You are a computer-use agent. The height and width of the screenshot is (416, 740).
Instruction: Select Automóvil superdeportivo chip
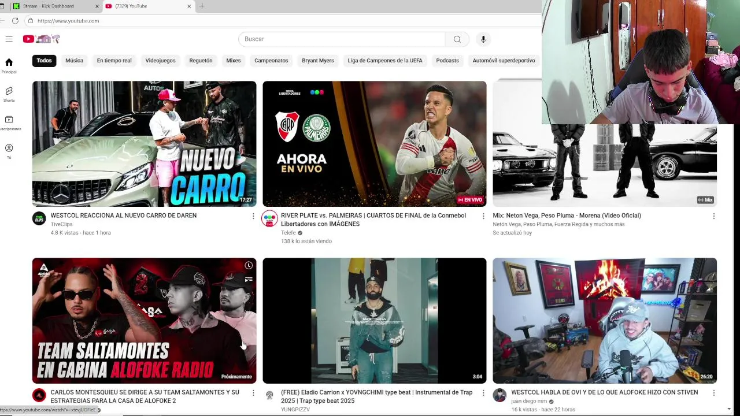[504, 61]
